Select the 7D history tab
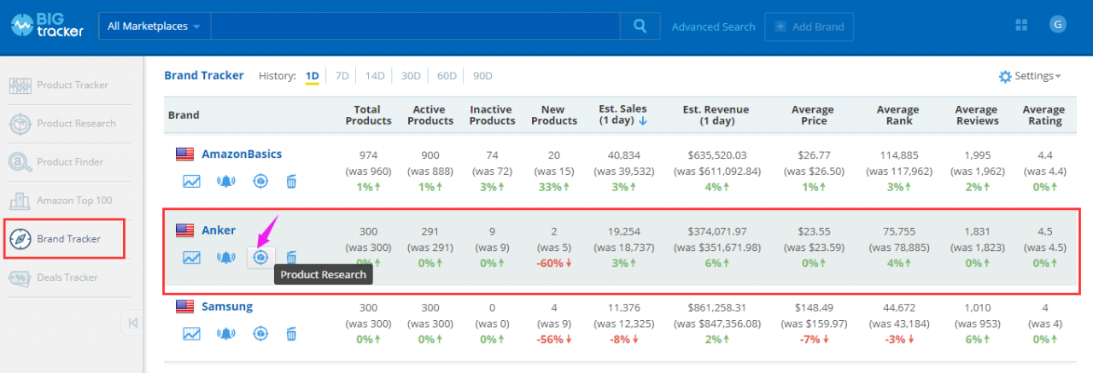The height and width of the screenshot is (373, 1093). (x=342, y=76)
